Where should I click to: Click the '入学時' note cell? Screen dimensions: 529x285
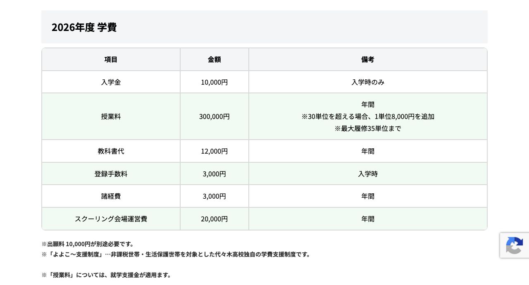click(x=368, y=174)
